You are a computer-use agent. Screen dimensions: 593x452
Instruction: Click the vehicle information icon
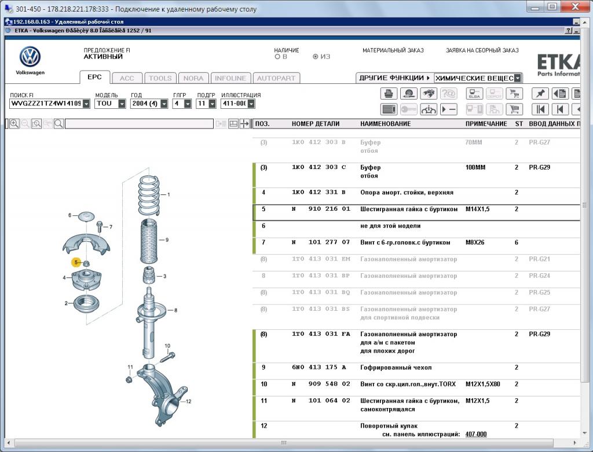429,109
